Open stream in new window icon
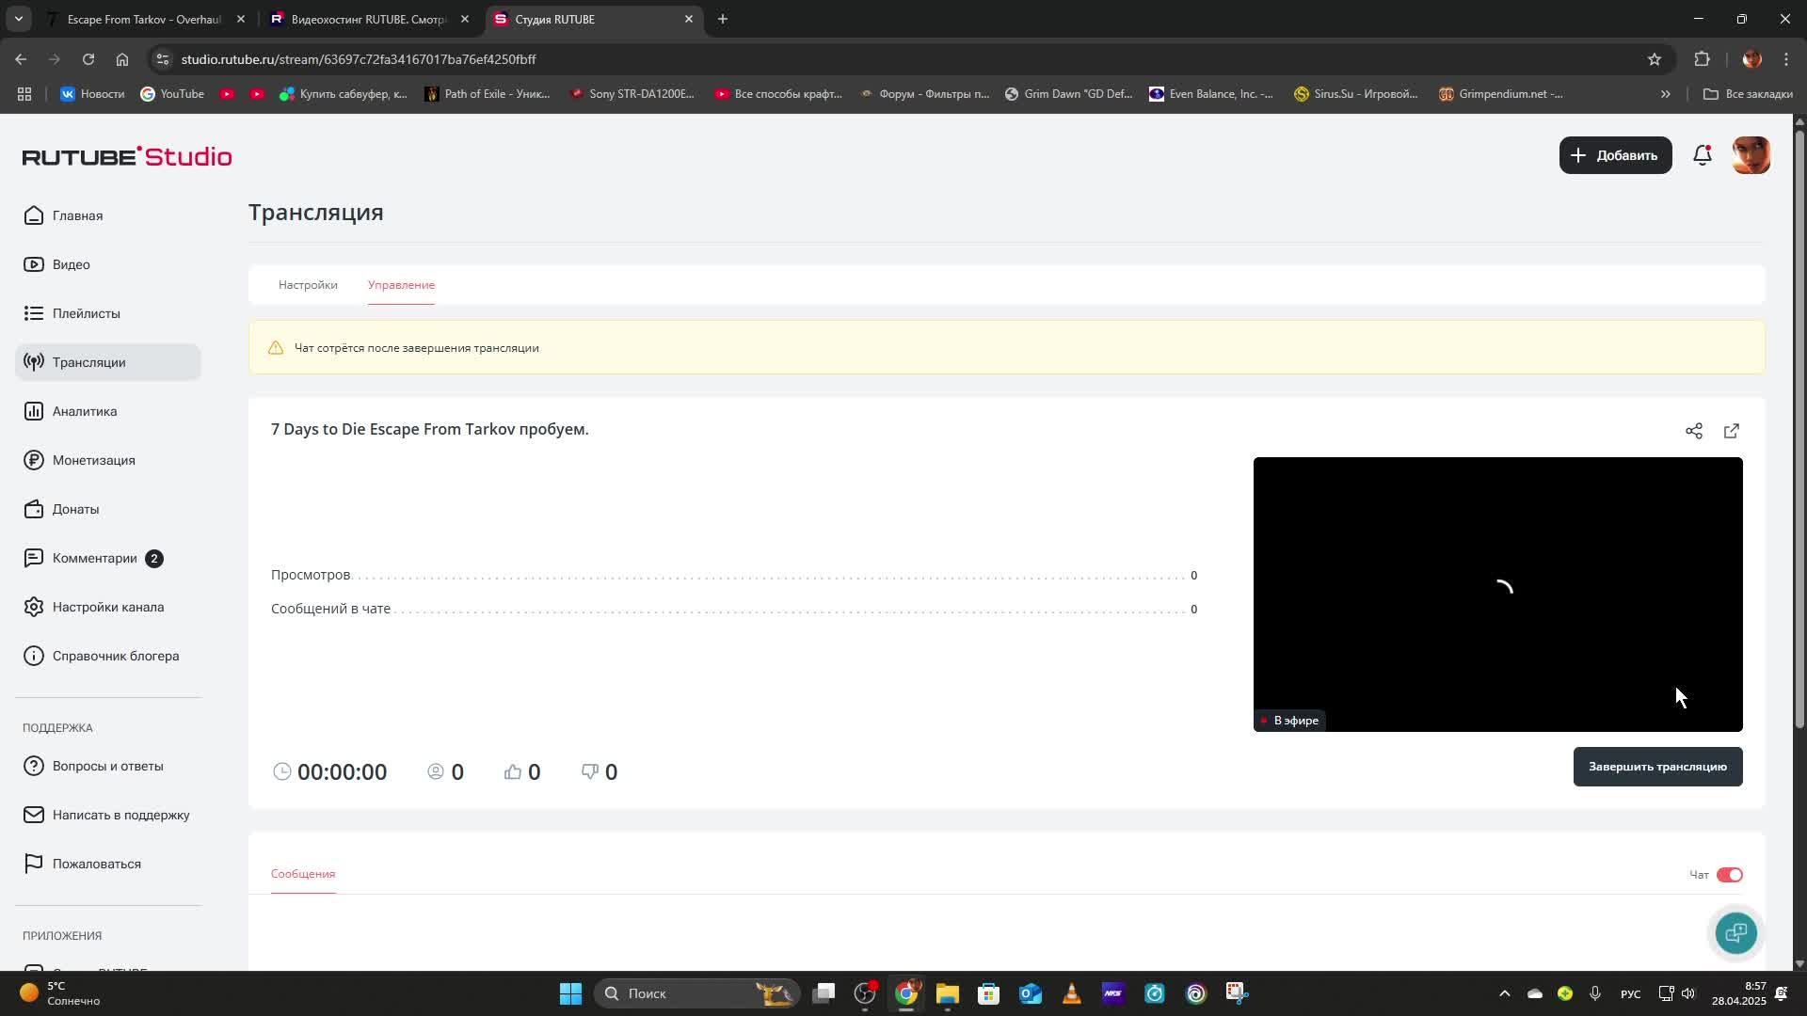The width and height of the screenshot is (1807, 1016). point(1731,431)
